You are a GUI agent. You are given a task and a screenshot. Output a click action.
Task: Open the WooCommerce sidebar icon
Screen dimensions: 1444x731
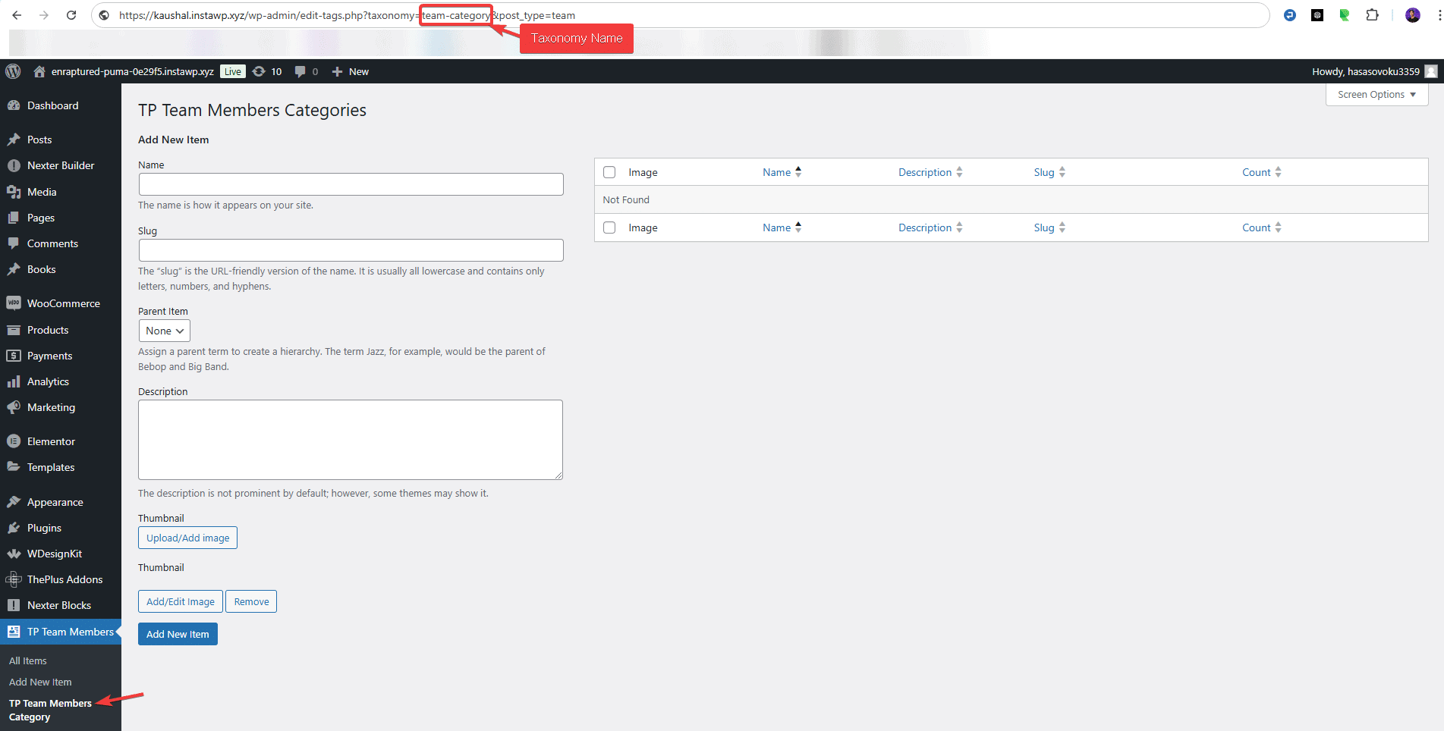coord(14,303)
